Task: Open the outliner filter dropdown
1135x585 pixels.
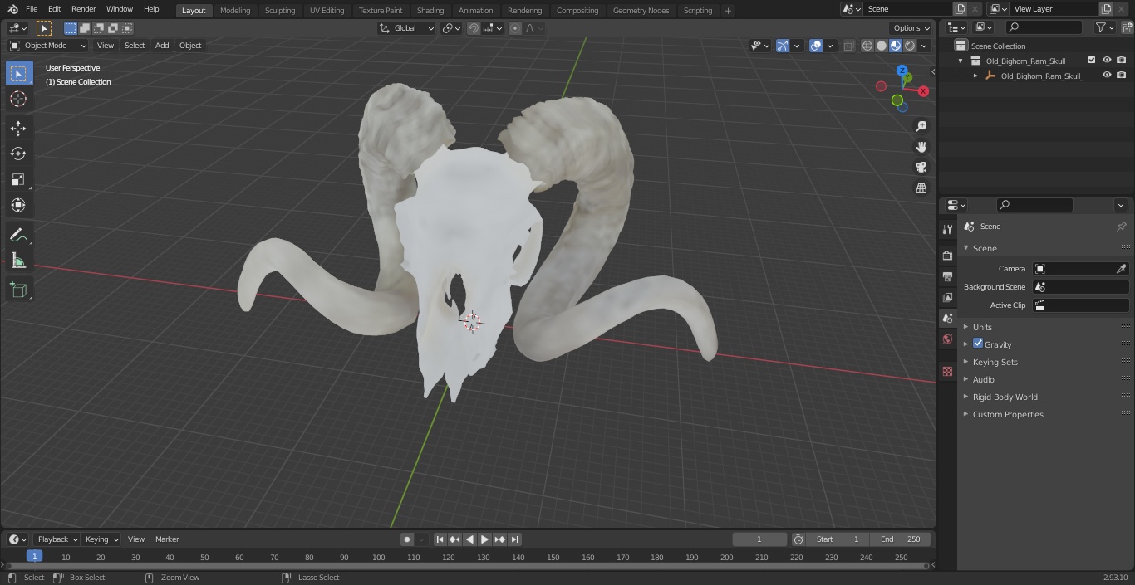Action: (1104, 27)
